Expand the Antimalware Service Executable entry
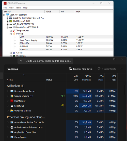Image resolution: width=127 pixels, height=141 pixels. click(x=8, y=122)
